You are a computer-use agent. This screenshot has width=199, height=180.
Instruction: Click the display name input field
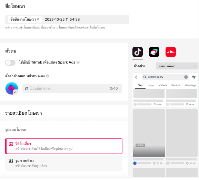coord(72,89)
